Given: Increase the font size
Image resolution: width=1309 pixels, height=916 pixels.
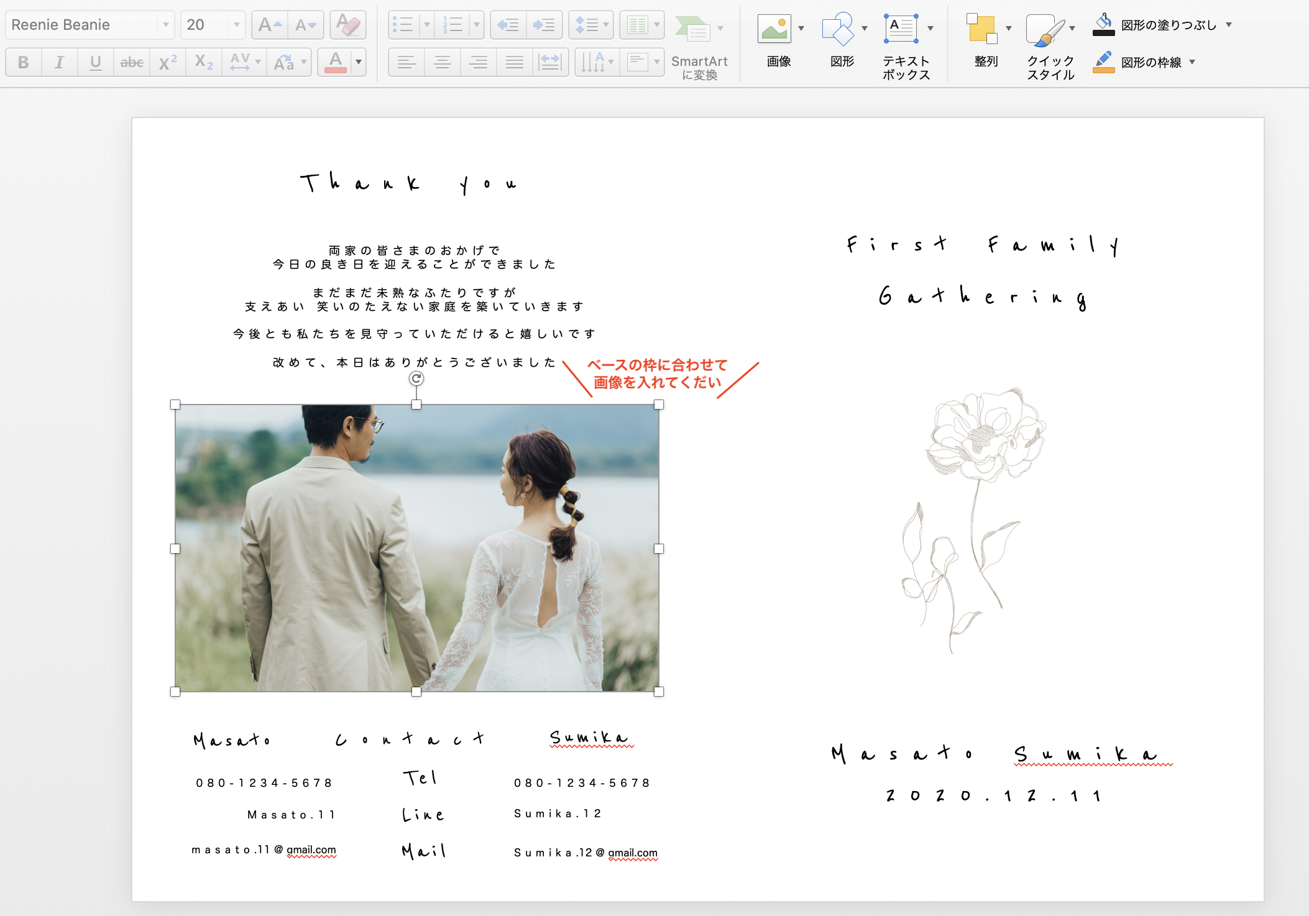Looking at the screenshot, I should (x=269, y=24).
